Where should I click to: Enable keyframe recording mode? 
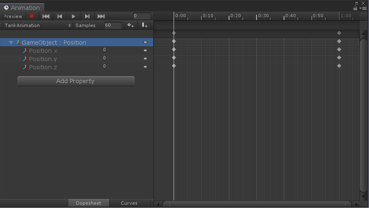tap(32, 16)
